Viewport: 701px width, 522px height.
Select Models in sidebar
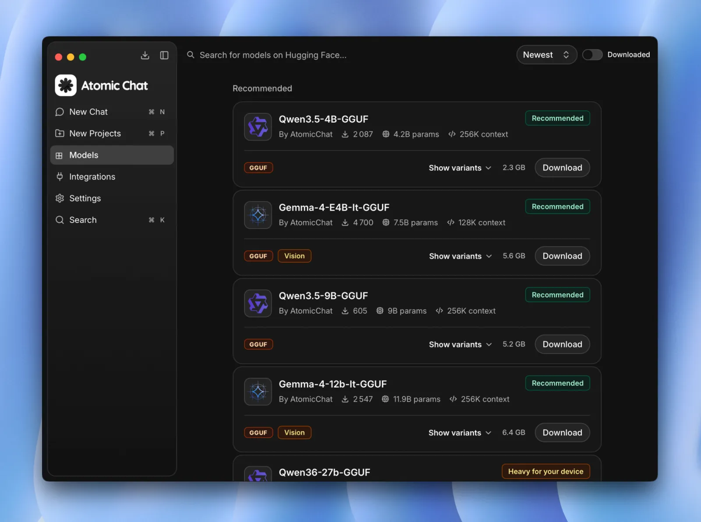point(112,155)
